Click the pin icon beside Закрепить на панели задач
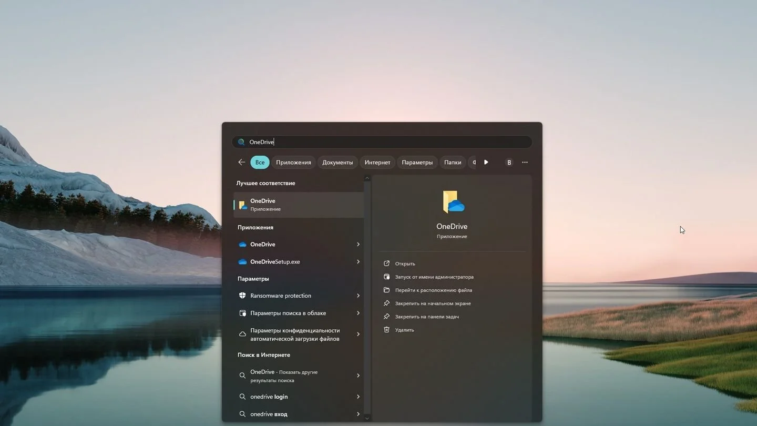The height and width of the screenshot is (426, 757). click(387, 317)
